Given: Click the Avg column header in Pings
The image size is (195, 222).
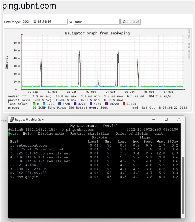Looking at the screenshot, I should [136, 142].
